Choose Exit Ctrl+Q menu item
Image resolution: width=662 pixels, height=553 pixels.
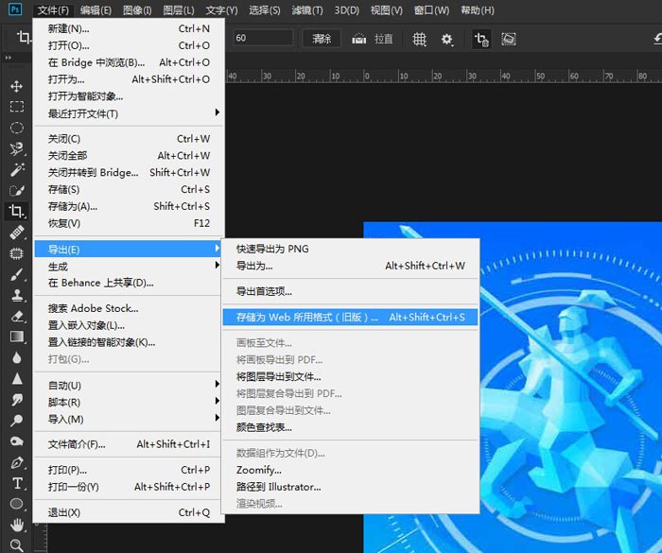pyautogui.click(x=129, y=512)
